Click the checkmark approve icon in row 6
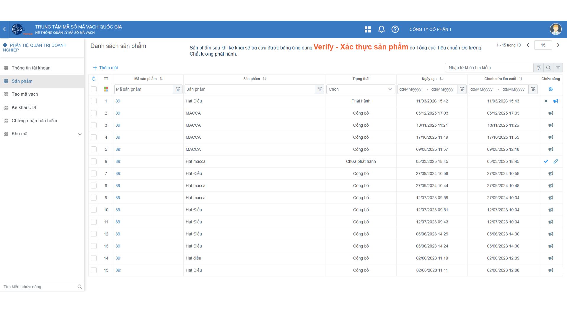The image size is (567, 318). (x=546, y=161)
